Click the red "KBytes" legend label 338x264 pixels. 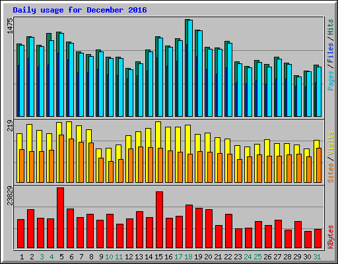pyautogui.click(x=331, y=237)
